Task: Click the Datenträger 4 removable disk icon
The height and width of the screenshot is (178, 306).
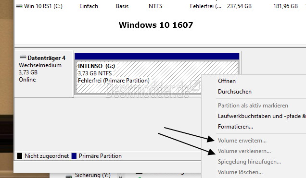Action: point(23,57)
